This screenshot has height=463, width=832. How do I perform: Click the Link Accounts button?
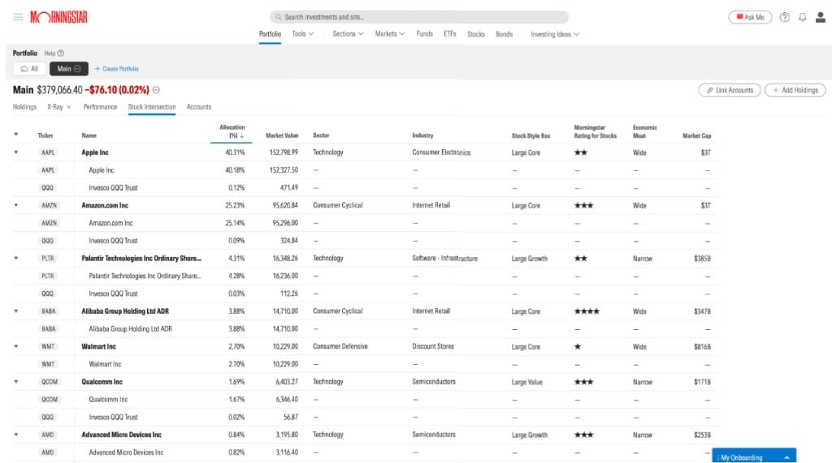pos(730,90)
